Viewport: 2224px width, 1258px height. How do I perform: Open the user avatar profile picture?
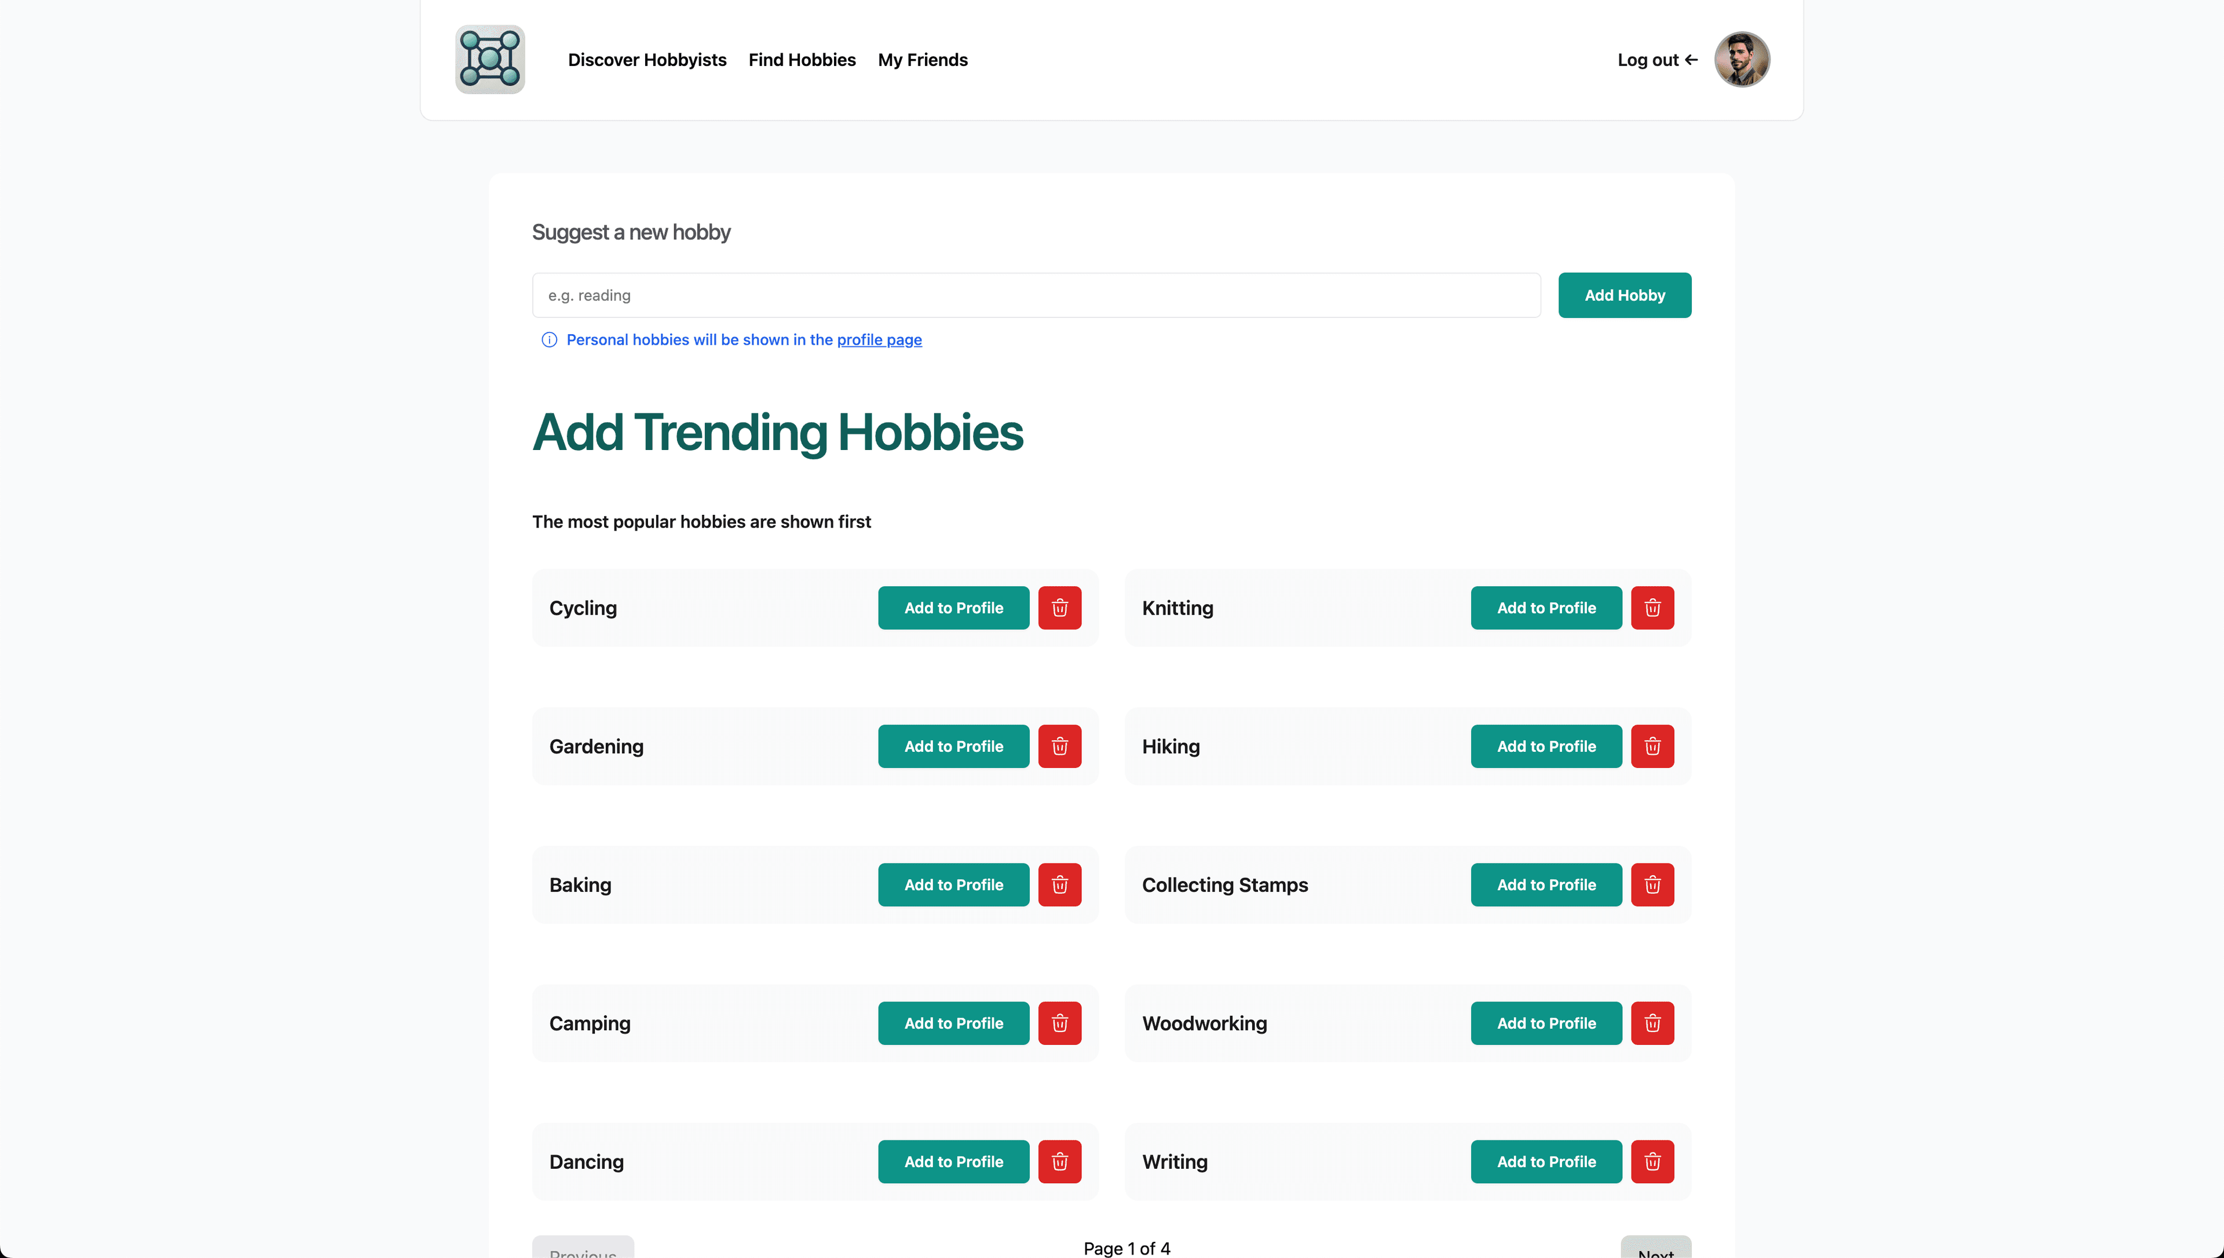pyautogui.click(x=1741, y=60)
